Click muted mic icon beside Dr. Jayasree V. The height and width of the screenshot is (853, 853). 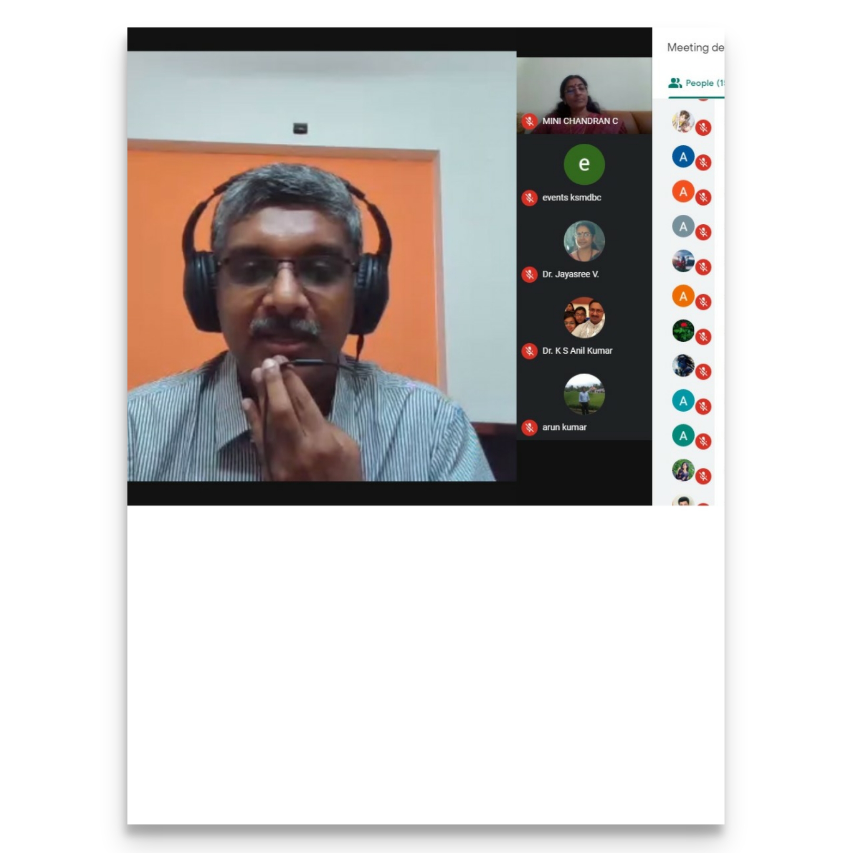529,274
